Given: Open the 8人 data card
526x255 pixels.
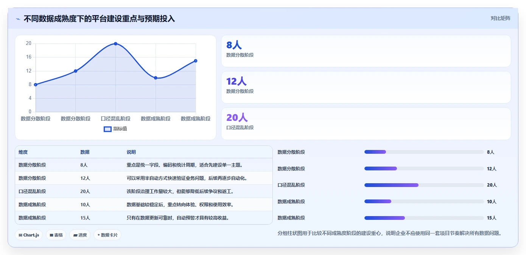Looking at the screenshot, I should pos(366,51).
